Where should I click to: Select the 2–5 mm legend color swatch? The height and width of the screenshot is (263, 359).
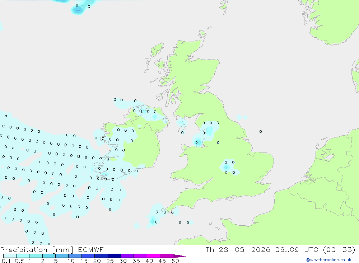coord(49,256)
